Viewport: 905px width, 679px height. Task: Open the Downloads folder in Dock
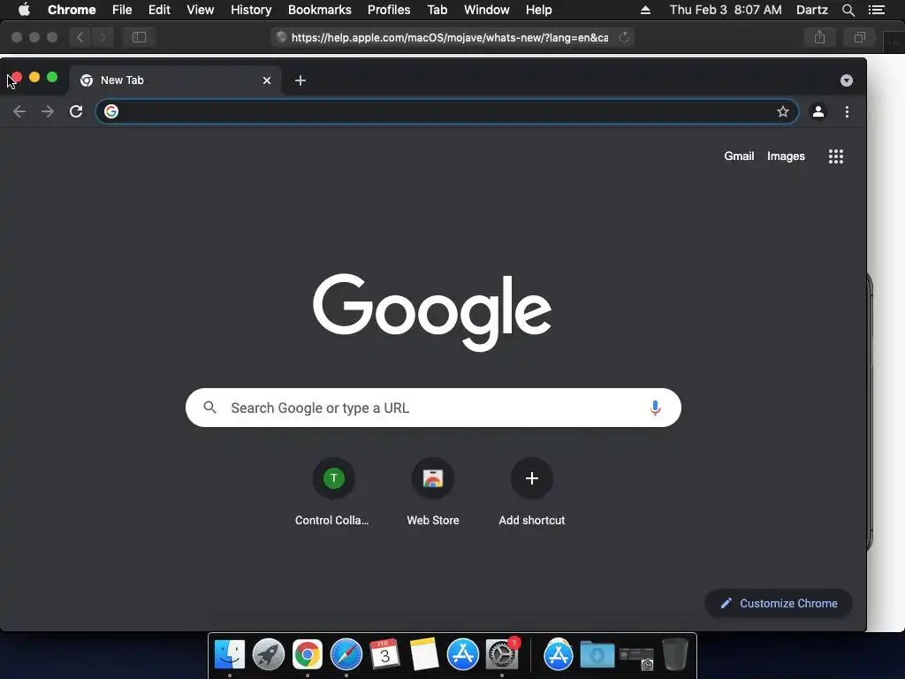(x=597, y=655)
